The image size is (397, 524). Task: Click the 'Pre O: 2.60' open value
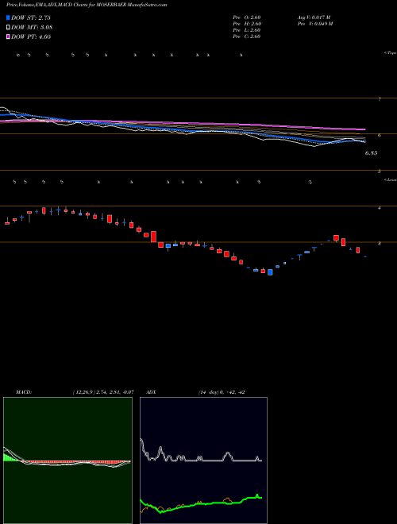click(247, 17)
